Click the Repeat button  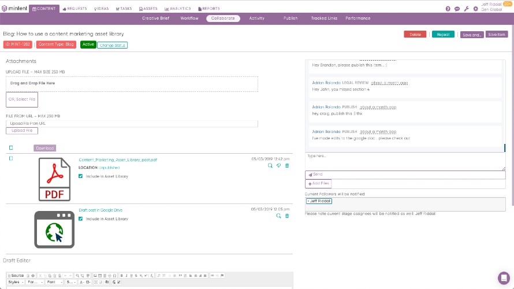pos(443,35)
